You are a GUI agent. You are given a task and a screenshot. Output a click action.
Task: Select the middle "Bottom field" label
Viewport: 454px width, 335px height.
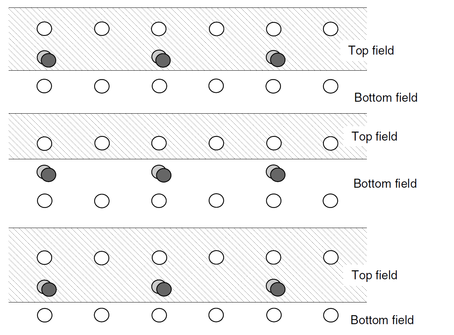tap(385, 184)
